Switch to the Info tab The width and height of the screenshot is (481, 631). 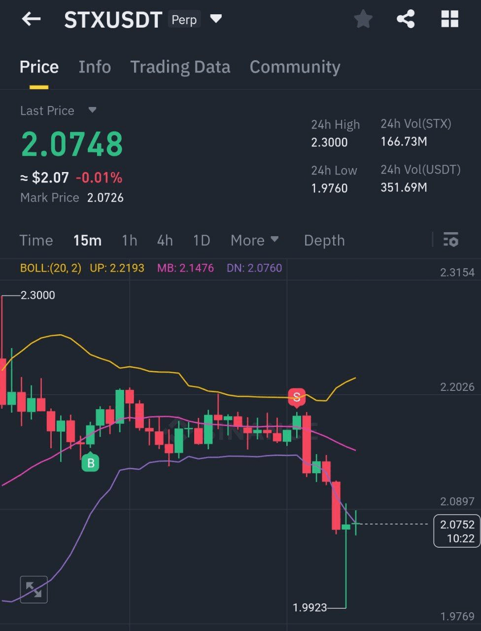coord(95,67)
